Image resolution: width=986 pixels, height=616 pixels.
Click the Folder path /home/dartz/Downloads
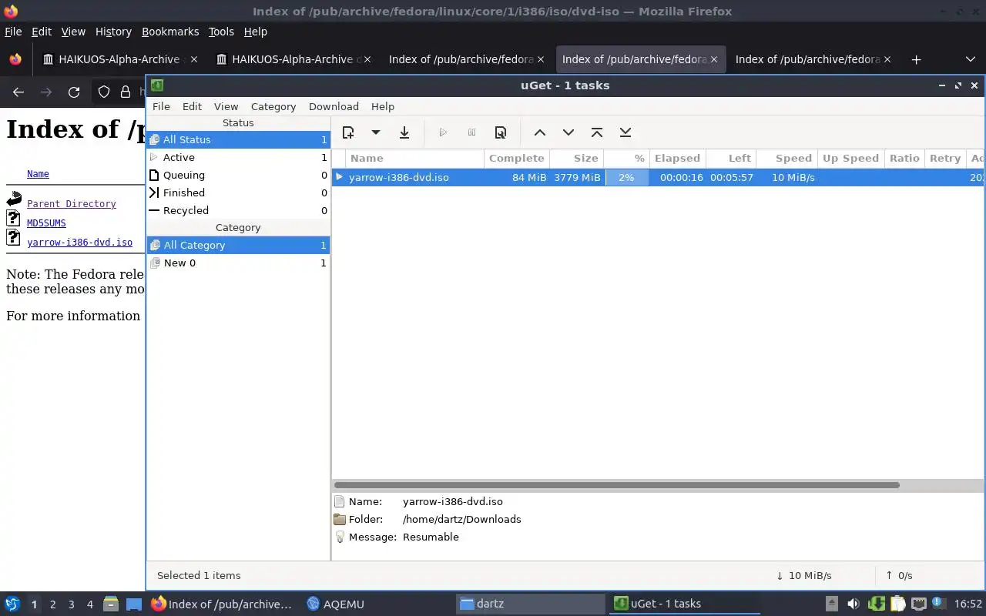461,519
